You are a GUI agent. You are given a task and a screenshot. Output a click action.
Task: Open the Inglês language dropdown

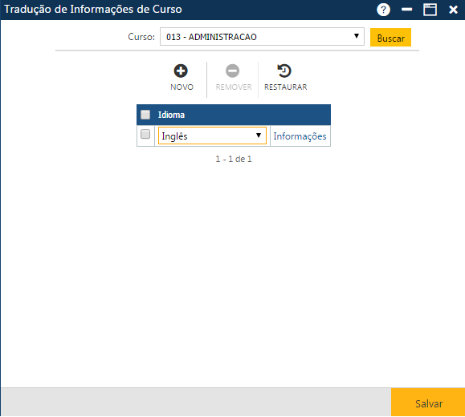[212, 136]
